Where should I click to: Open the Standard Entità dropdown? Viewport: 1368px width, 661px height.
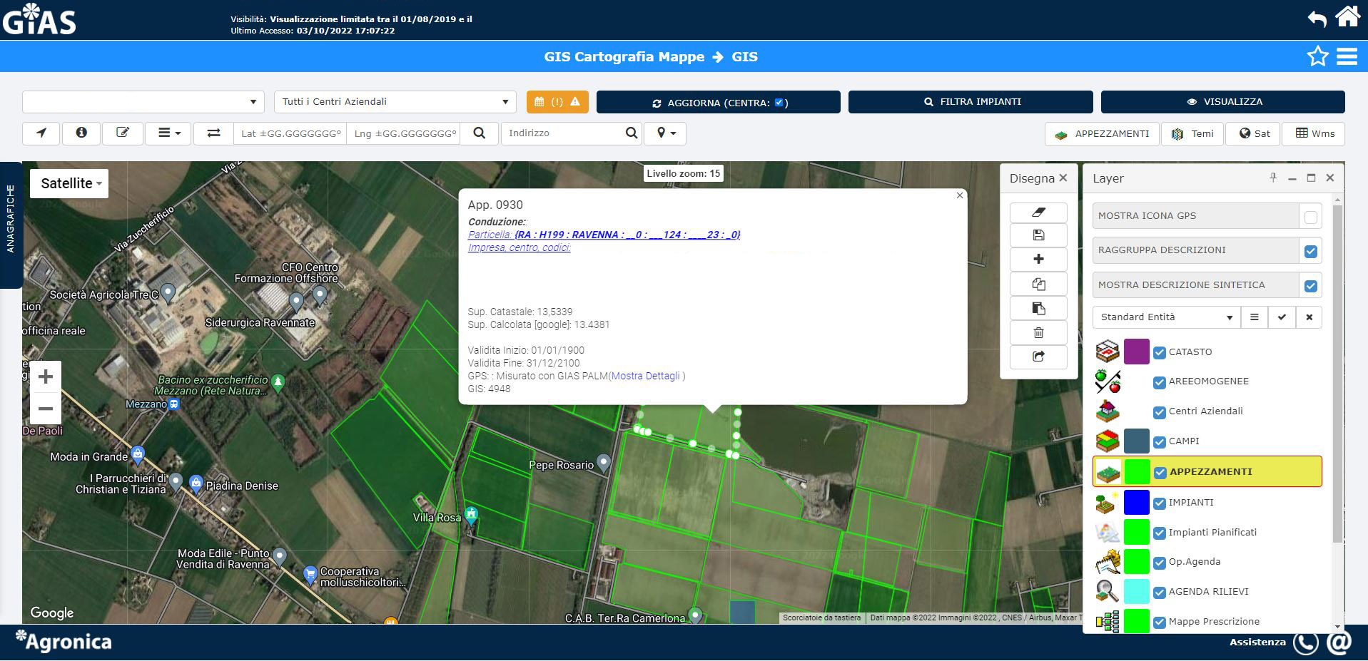(x=1166, y=317)
